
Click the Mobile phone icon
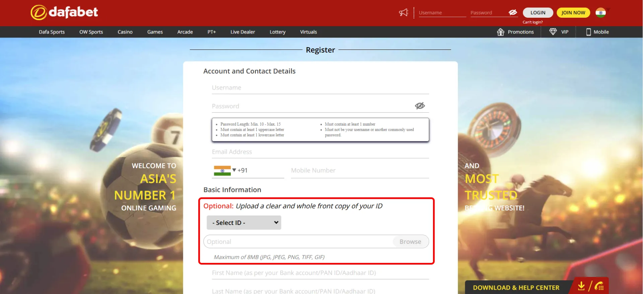coord(588,32)
